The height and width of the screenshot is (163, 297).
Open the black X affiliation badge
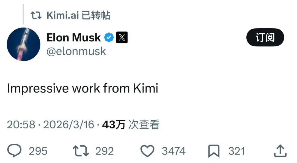(122, 37)
